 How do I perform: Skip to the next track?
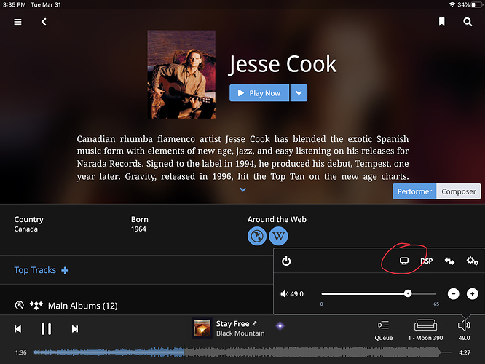point(75,329)
